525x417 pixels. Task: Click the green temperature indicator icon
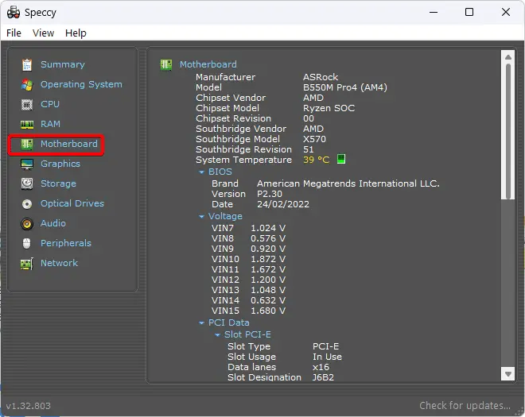(x=340, y=159)
